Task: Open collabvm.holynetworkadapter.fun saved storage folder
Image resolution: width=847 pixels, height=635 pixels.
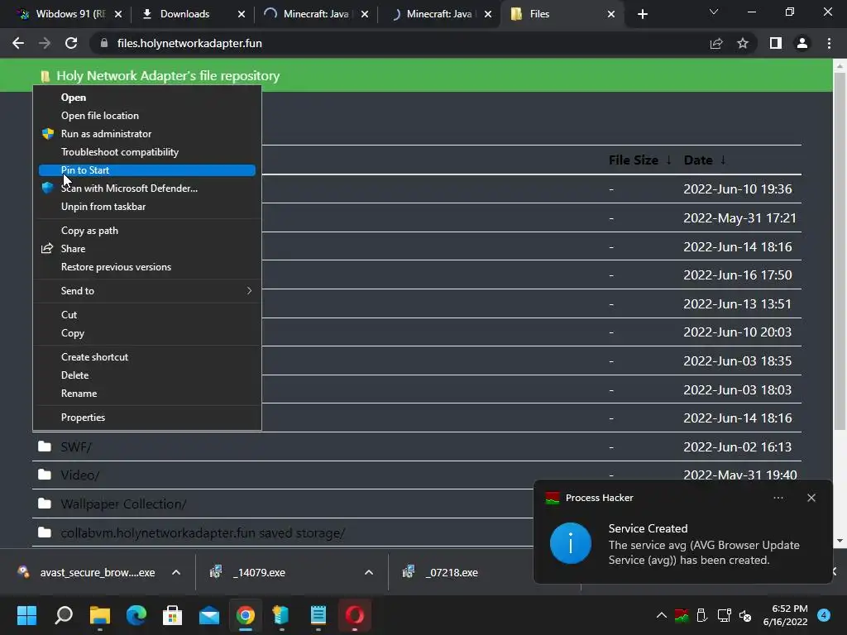Action: (x=203, y=533)
